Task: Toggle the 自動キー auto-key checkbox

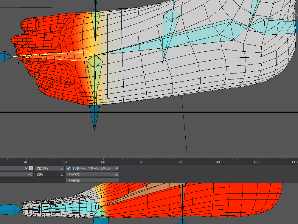Action: click(69, 168)
